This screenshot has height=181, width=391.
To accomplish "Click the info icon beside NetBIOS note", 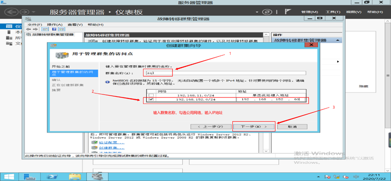I will tap(108, 82).
